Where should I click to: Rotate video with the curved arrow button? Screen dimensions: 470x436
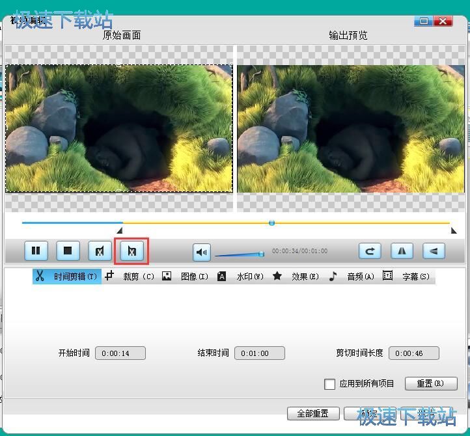tap(370, 251)
